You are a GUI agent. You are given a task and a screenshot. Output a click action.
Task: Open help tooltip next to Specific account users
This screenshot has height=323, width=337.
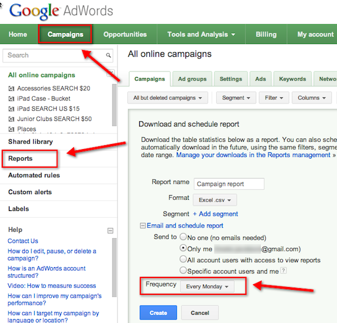pos(284,270)
